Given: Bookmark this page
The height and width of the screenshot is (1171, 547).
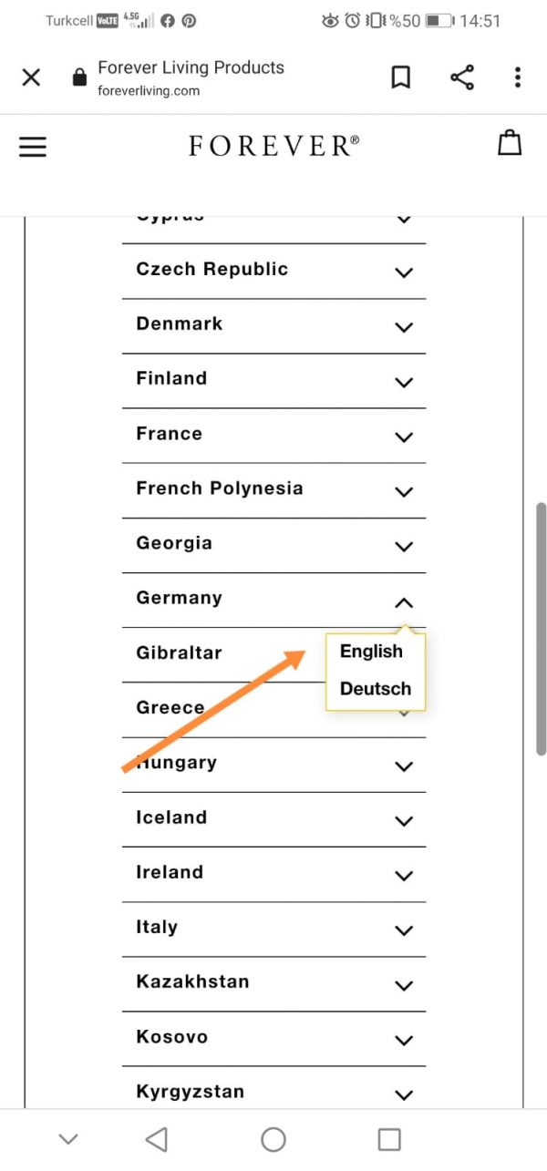Looking at the screenshot, I should (x=400, y=77).
